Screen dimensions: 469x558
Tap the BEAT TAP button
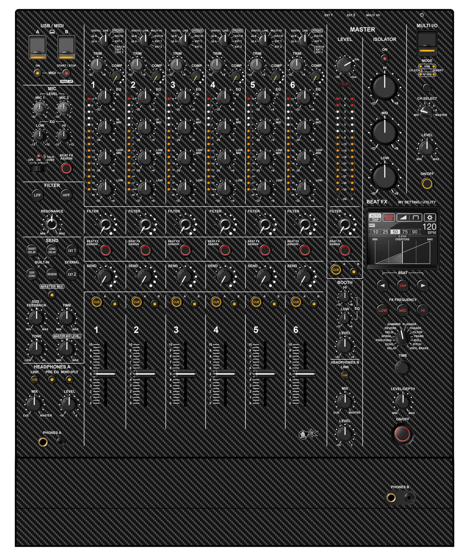pyautogui.click(x=403, y=285)
